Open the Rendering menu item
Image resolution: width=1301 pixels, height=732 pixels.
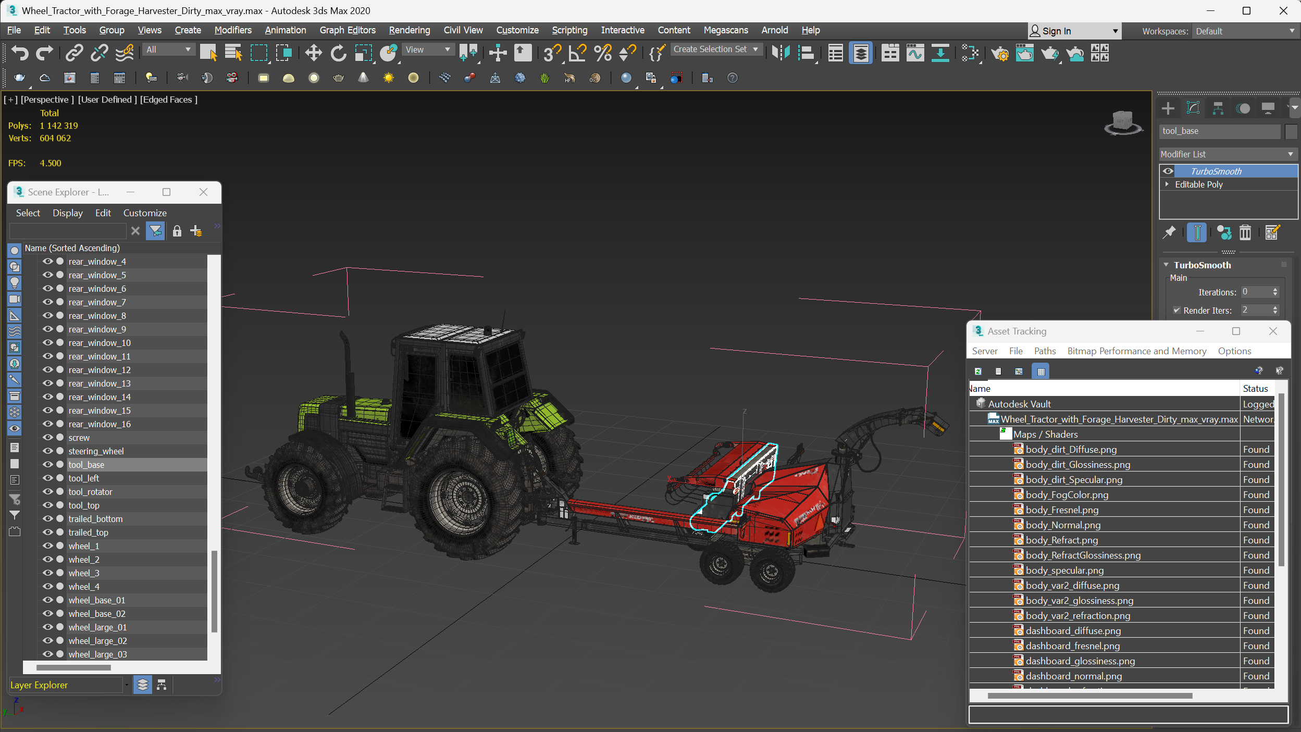408,30
